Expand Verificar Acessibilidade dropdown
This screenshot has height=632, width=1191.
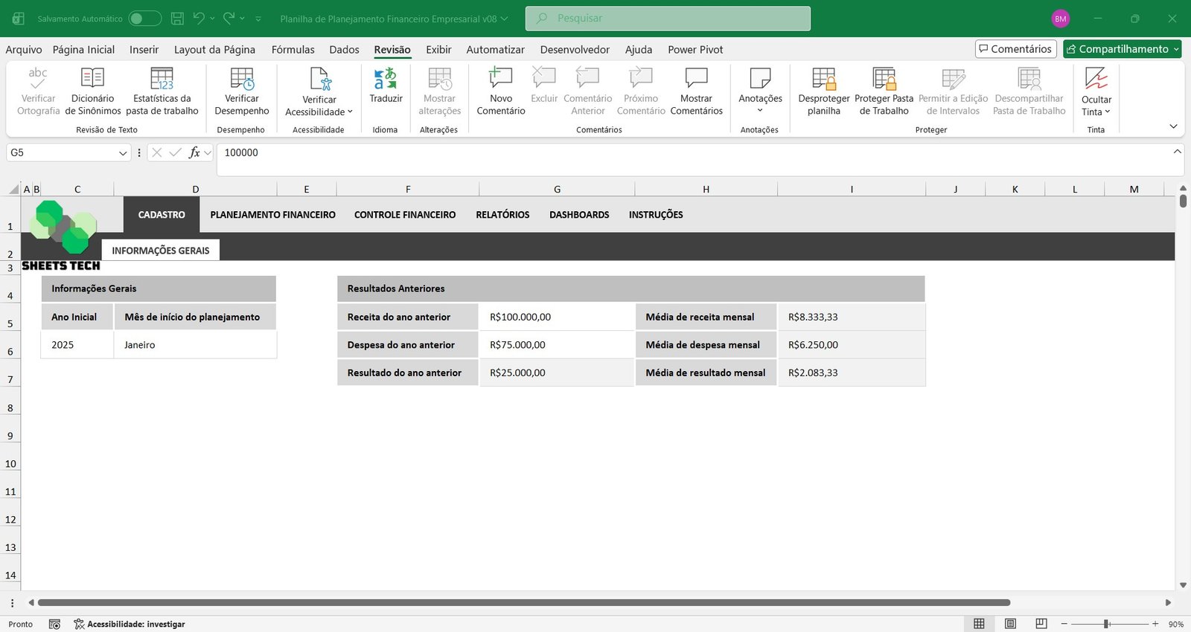[x=350, y=112]
